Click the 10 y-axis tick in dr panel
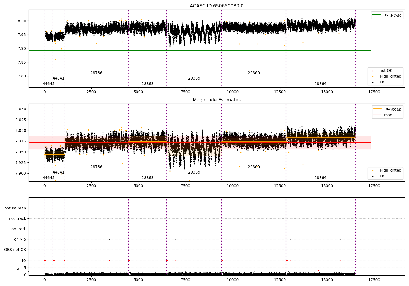Screen dimensions: 409x286 coord(24,261)
